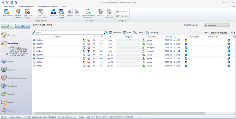Expand the Import dropdown arrow

70,18
